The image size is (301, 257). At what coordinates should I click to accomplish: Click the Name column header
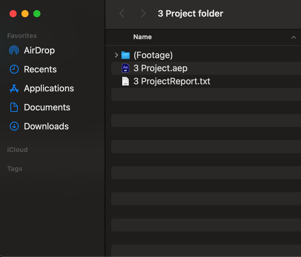point(142,37)
